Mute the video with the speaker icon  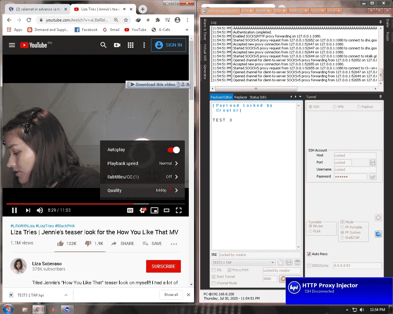40,210
